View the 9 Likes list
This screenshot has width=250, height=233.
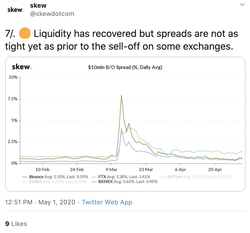pyautogui.click(x=16, y=224)
